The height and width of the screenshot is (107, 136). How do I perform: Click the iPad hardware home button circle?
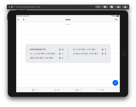(124, 54)
